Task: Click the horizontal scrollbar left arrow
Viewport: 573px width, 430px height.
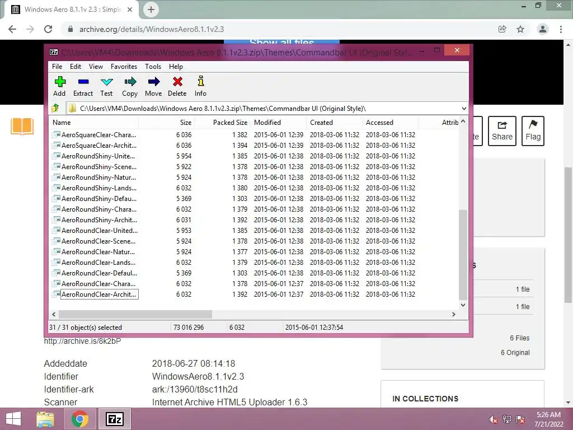Action: [x=54, y=314]
